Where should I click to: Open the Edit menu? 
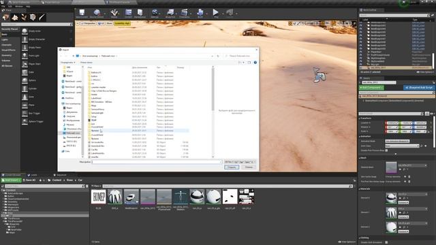coord(10,6)
